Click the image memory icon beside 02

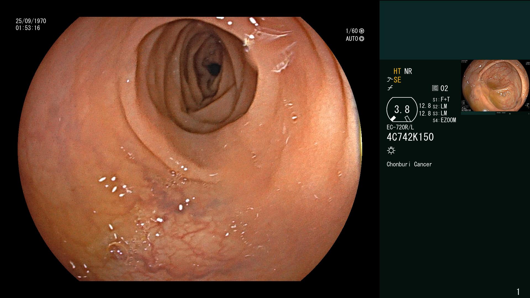(435, 88)
